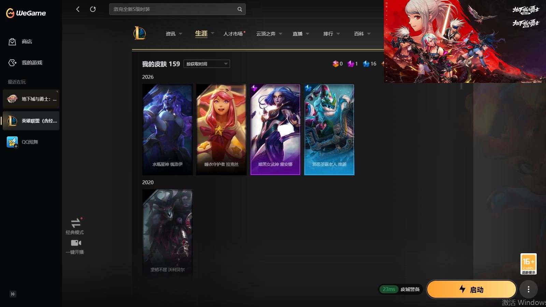Select the 皮城警备 server
The height and width of the screenshot is (307, 546).
410,289
